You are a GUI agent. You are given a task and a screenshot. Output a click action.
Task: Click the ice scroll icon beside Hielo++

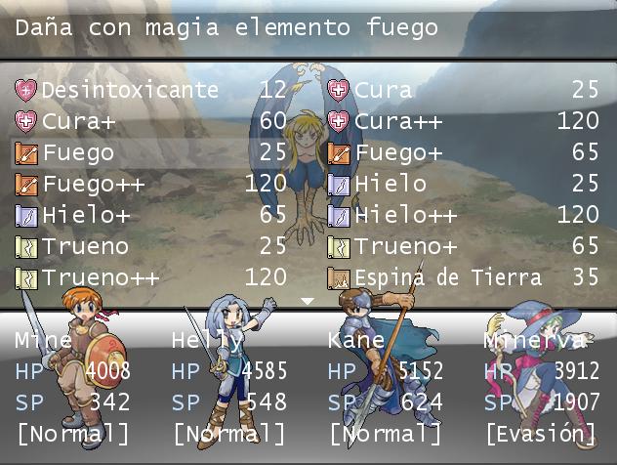click(339, 215)
